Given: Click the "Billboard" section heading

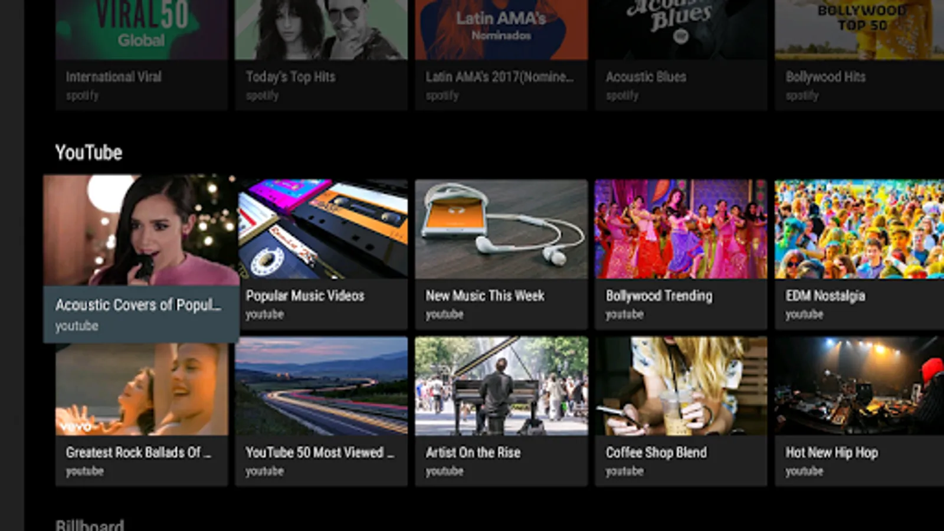Looking at the screenshot, I should [x=90, y=525].
